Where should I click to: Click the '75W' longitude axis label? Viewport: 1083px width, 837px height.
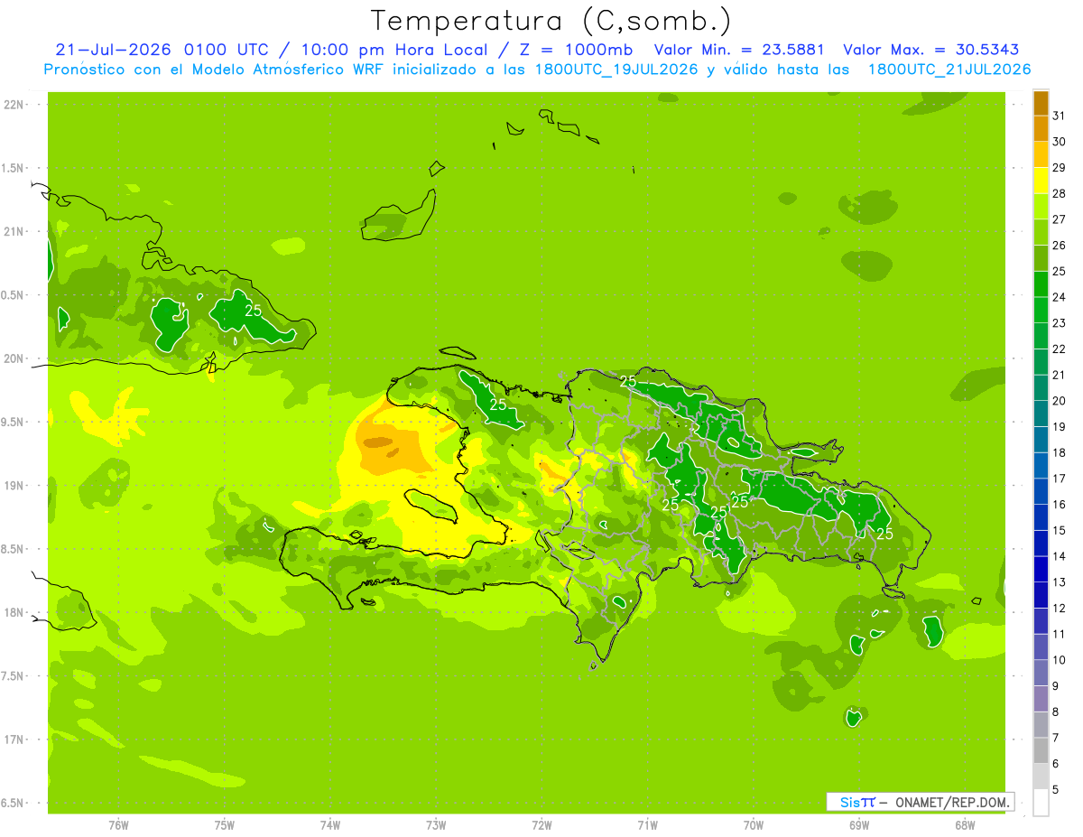(x=225, y=825)
